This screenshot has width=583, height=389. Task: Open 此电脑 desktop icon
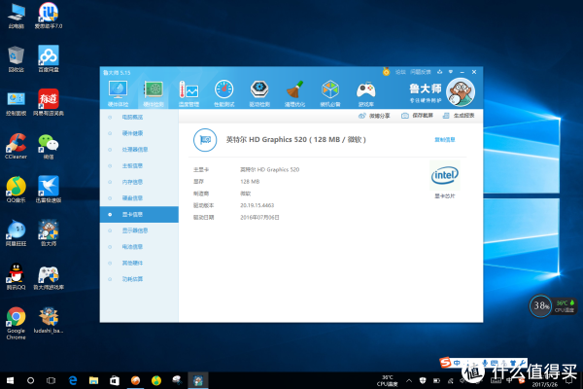click(16, 16)
